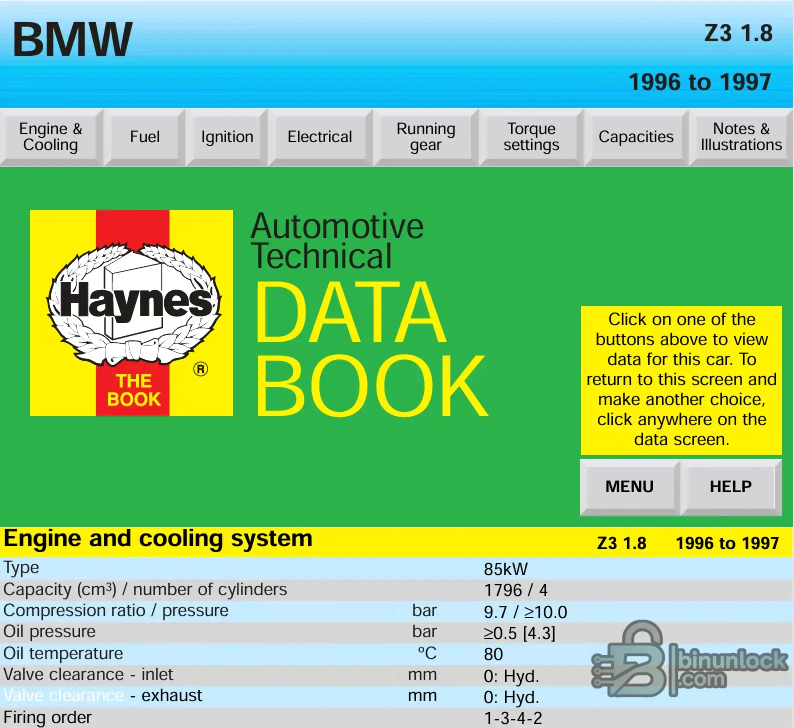
Task: Click the '85kW' type value
Action: [x=505, y=569]
